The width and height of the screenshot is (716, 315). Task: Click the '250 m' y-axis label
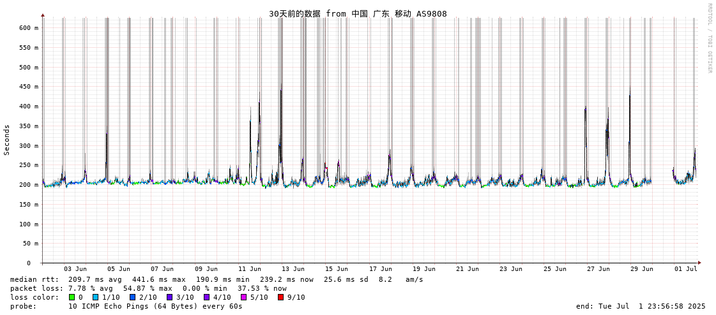click(x=29, y=165)
